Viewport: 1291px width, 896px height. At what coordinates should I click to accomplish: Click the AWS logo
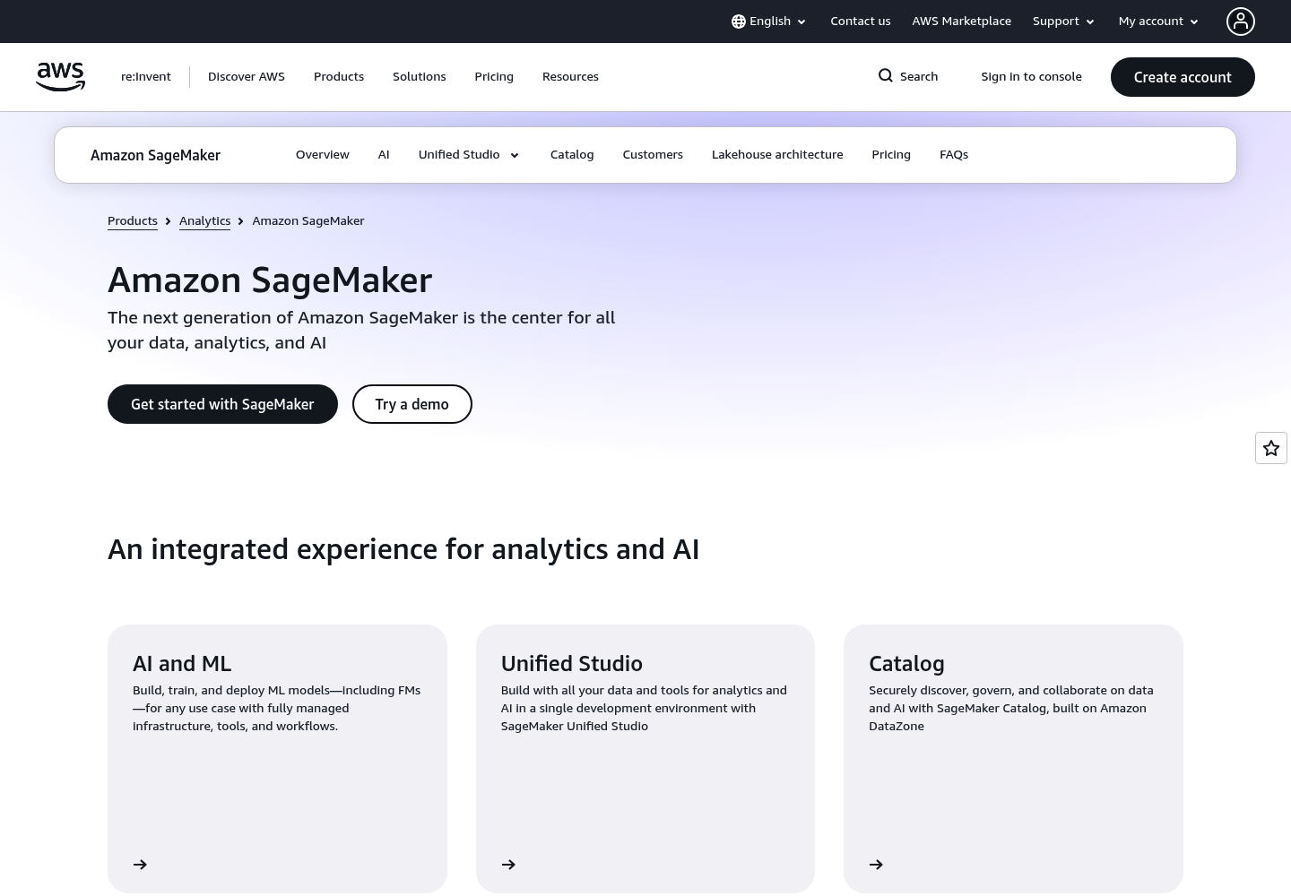click(60, 77)
